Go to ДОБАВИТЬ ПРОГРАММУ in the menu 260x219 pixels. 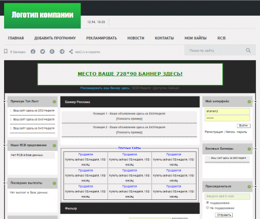(55, 38)
